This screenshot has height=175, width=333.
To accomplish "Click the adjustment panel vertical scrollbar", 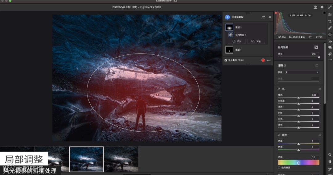I will [324, 73].
